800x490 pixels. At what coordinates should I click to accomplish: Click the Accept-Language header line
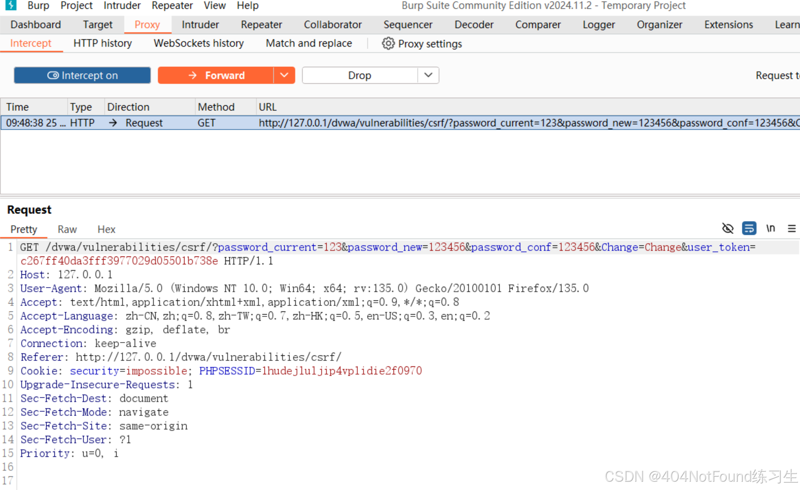point(255,316)
